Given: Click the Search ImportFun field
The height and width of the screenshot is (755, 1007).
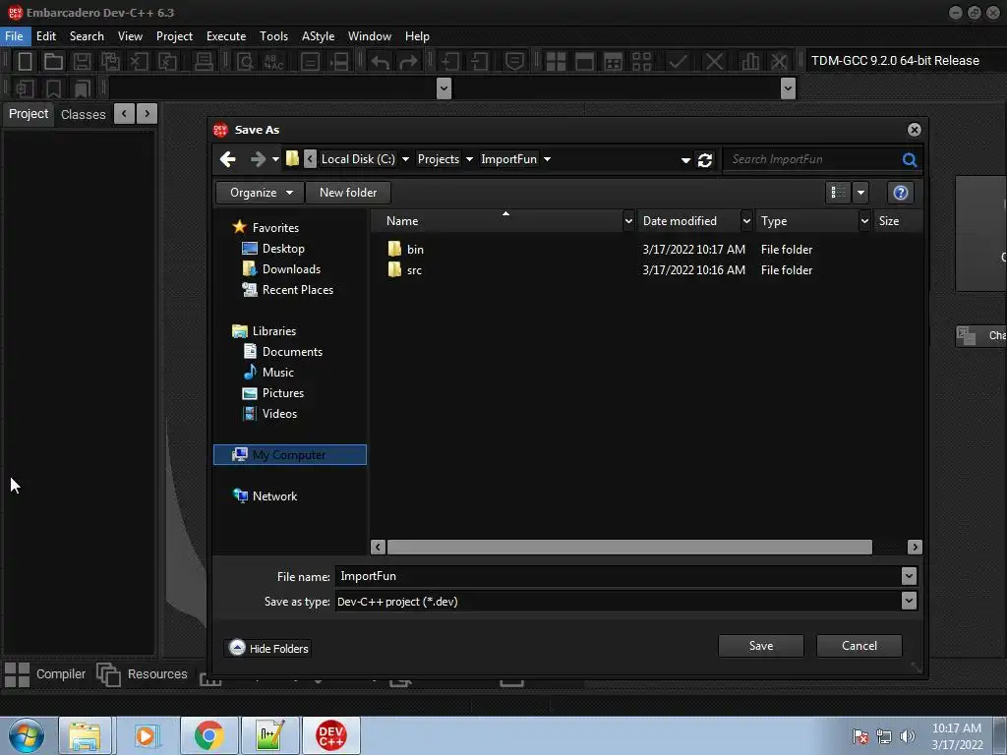Looking at the screenshot, I should 812,159.
